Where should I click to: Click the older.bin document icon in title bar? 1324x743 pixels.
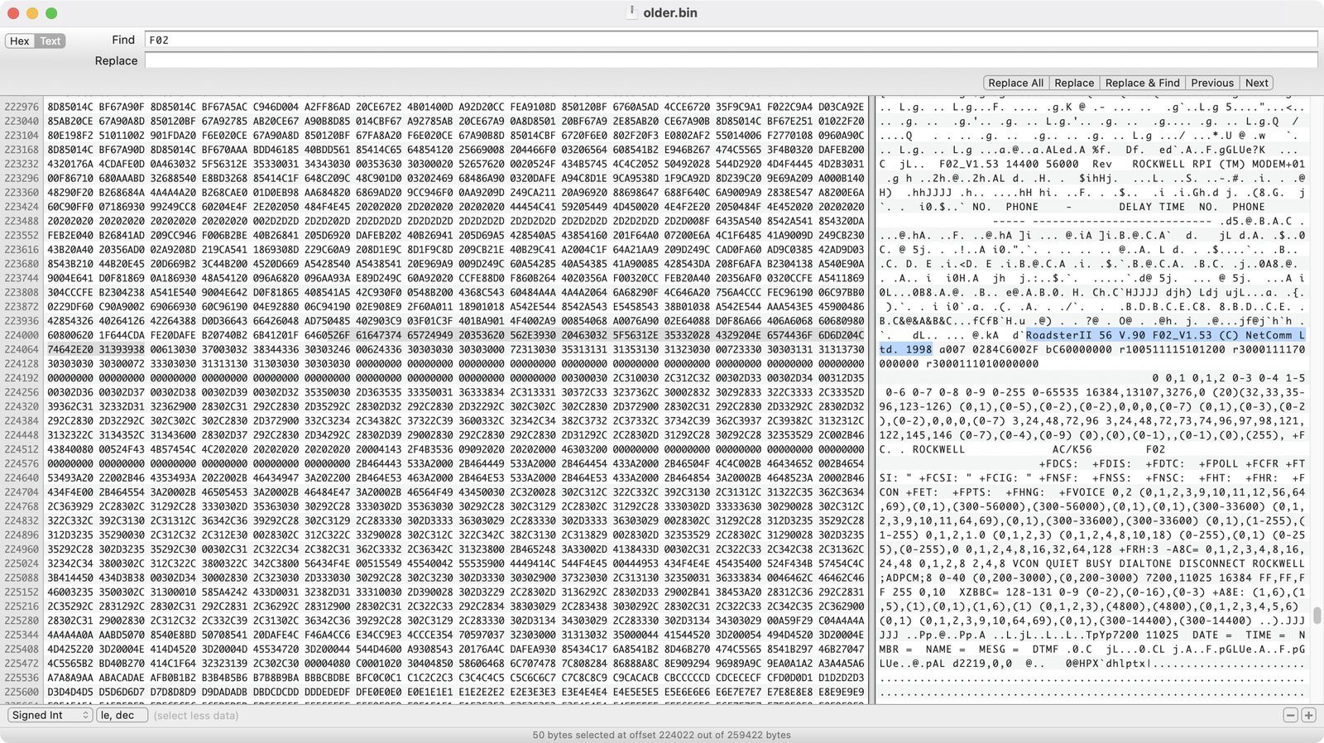coord(631,12)
